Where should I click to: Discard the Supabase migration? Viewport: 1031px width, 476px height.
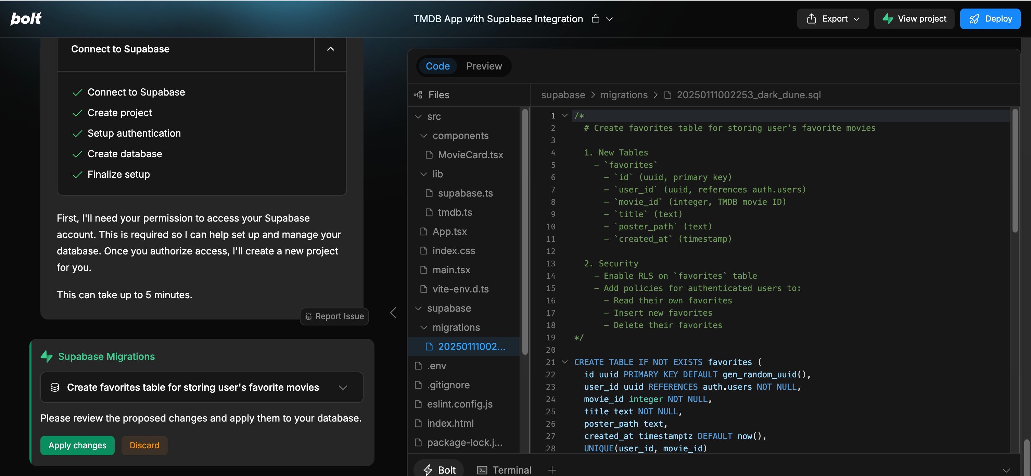(144, 445)
